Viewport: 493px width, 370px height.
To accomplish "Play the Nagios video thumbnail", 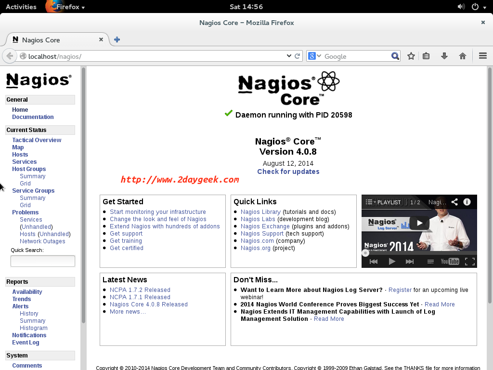I will (419, 223).
